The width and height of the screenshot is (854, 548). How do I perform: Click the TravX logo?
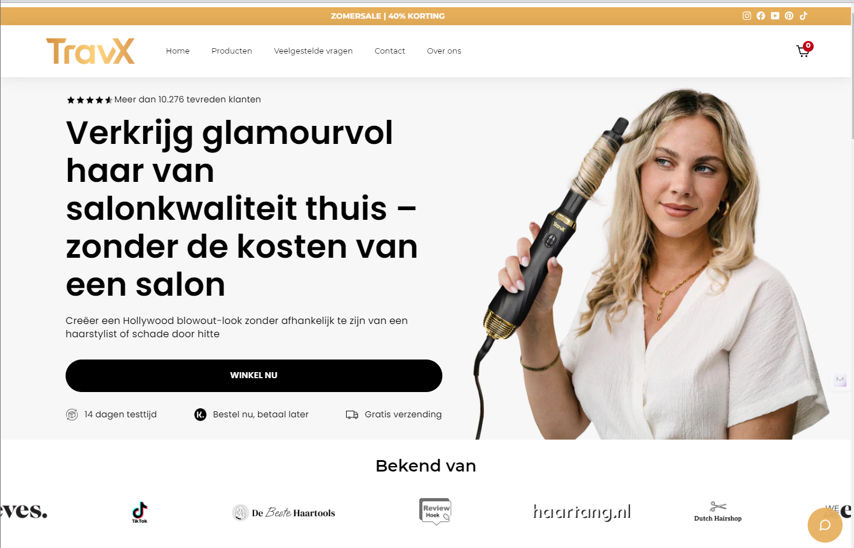tap(90, 51)
